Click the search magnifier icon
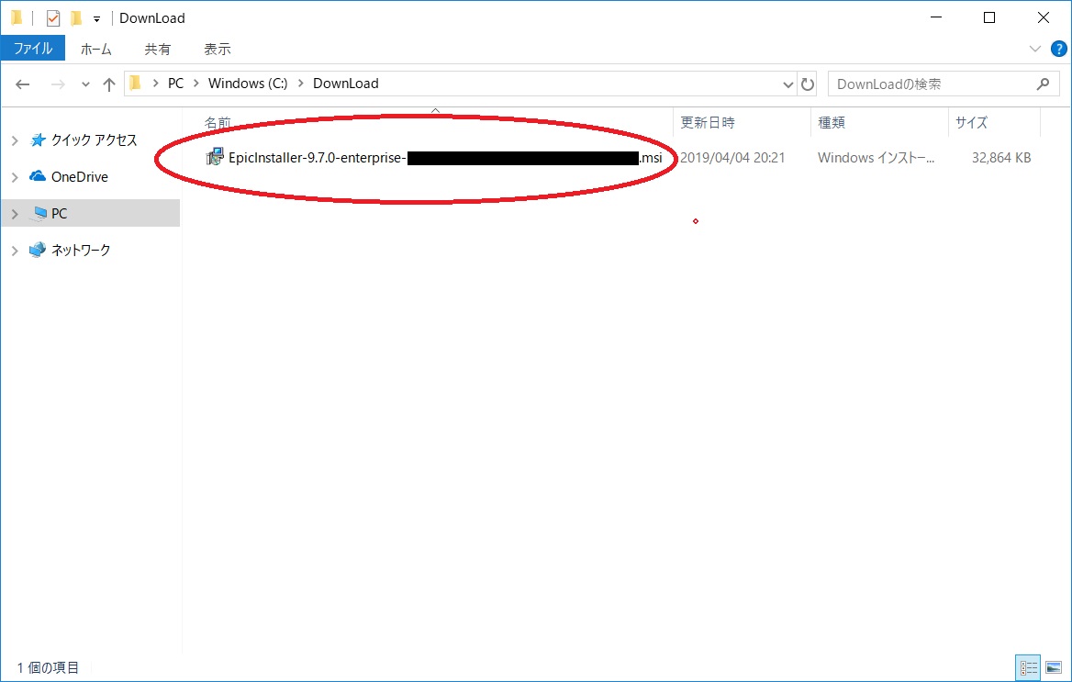 click(x=1043, y=84)
